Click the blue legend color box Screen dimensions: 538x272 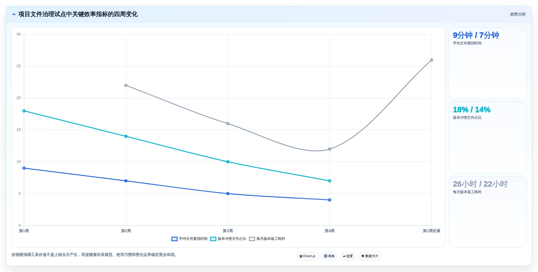[174, 239]
